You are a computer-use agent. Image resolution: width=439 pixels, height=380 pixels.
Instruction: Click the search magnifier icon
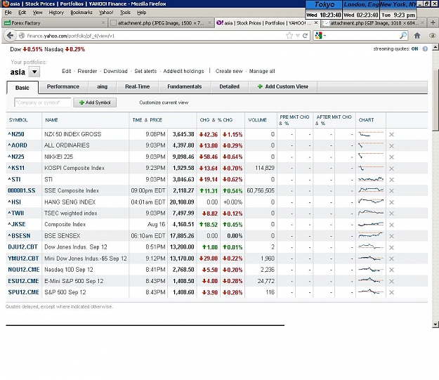pyautogui.click(x=403, y=36)
